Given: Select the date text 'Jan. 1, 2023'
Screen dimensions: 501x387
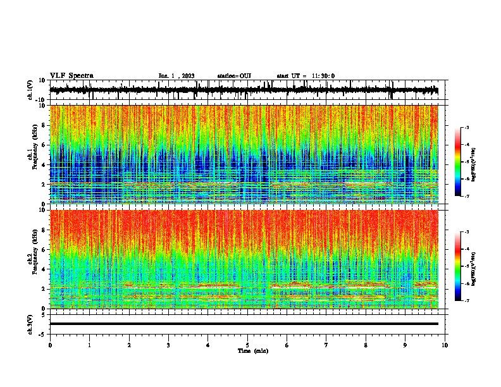Looking at the screenshot, I should 176,76.
